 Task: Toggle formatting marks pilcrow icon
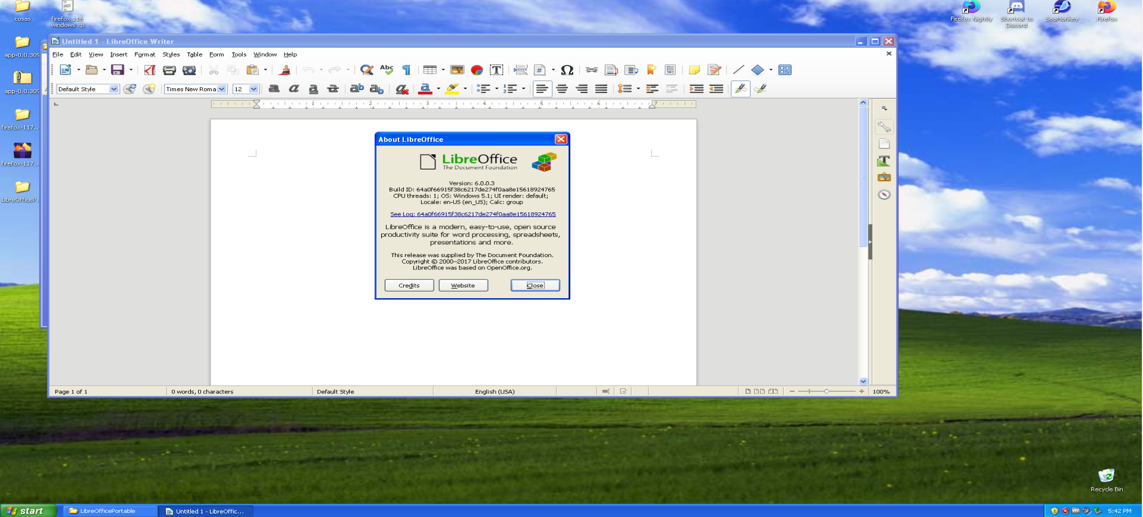(x=406, y=70)
